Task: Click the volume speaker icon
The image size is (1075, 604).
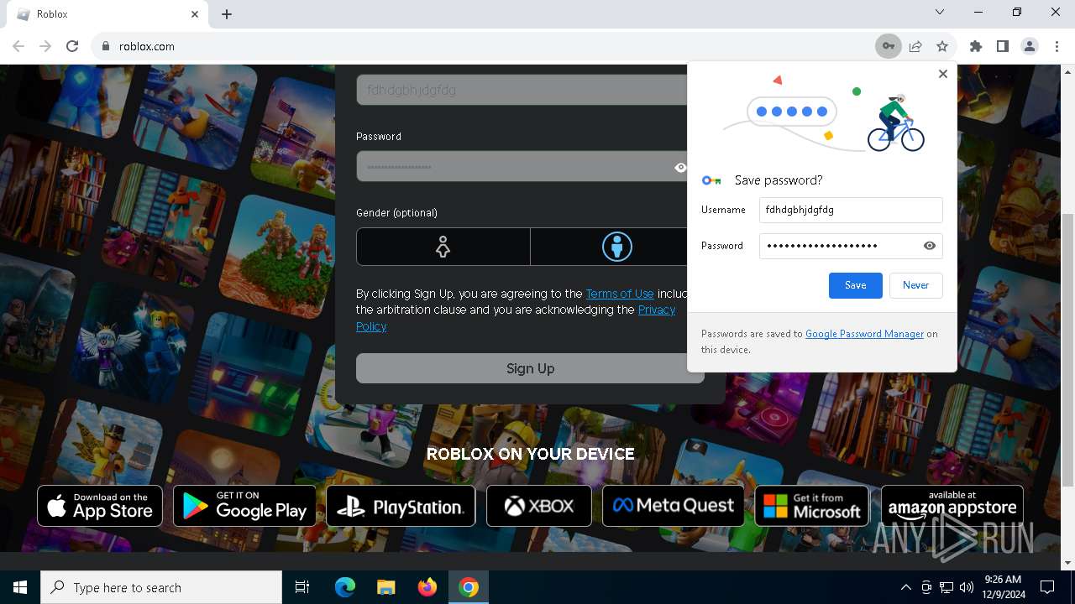Action: coord(967,587)
